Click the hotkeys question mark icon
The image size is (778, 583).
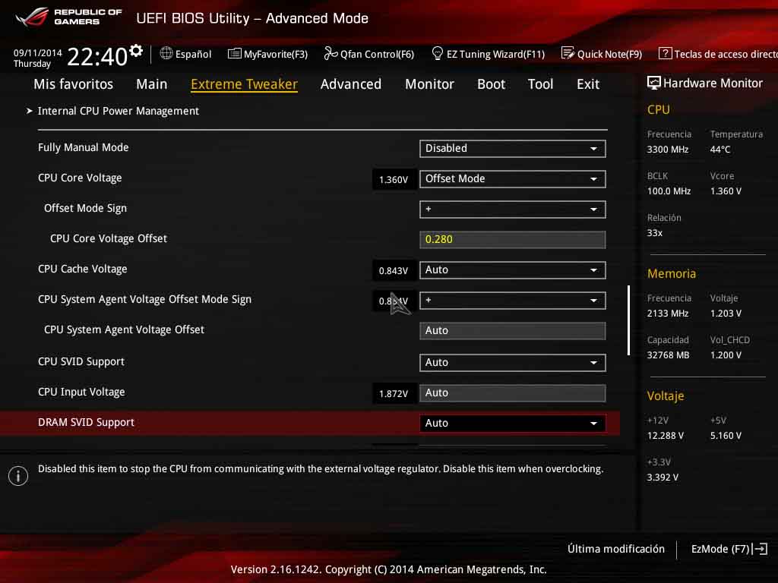[x=665, y=53]
